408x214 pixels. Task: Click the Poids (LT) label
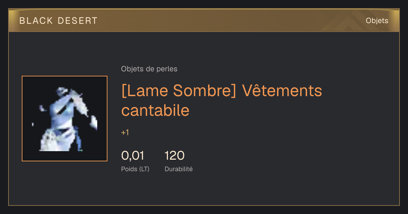pos(135,169)
